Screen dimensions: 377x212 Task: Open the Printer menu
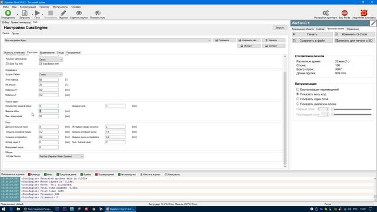coord(44,7)
